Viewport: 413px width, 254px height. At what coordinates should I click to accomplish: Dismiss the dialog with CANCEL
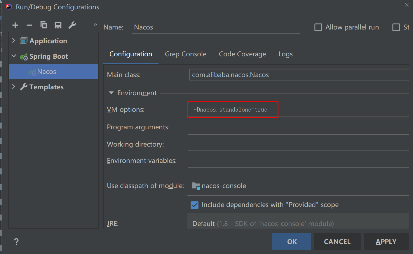[x=337, y=241]
